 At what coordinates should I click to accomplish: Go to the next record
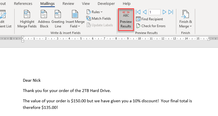point(164,12)
